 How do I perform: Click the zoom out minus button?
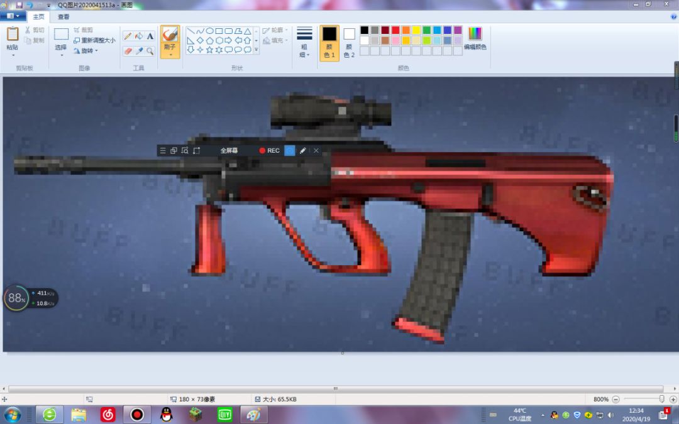tap(616, 400)
